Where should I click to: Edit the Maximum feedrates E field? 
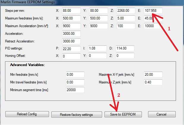pos(153,18)
